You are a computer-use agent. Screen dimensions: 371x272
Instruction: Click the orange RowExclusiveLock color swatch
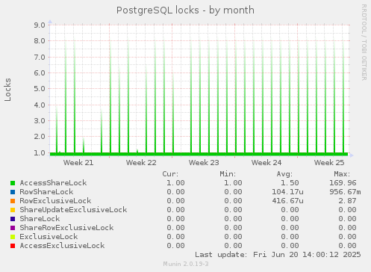coord(13,201)
